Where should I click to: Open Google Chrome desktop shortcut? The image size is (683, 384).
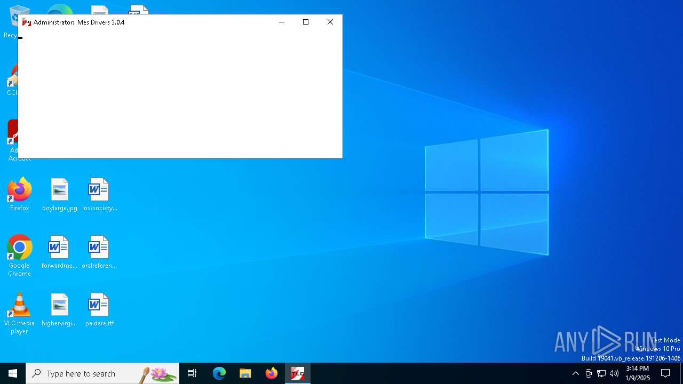pos(19,256)
